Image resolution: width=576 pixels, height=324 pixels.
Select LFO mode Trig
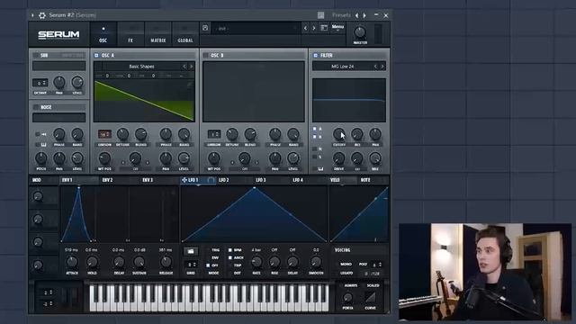point(216,250)
